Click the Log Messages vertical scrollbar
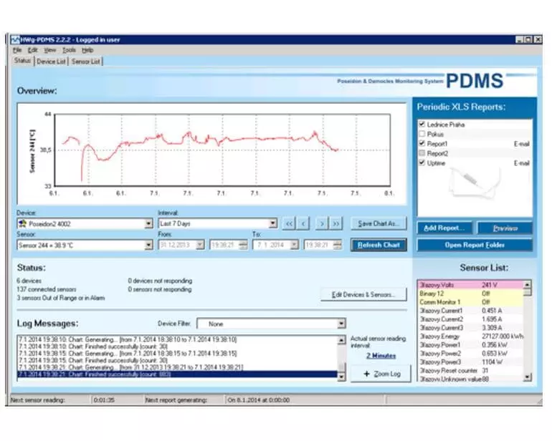Screen dimensions: 552x441 [341, 357]
